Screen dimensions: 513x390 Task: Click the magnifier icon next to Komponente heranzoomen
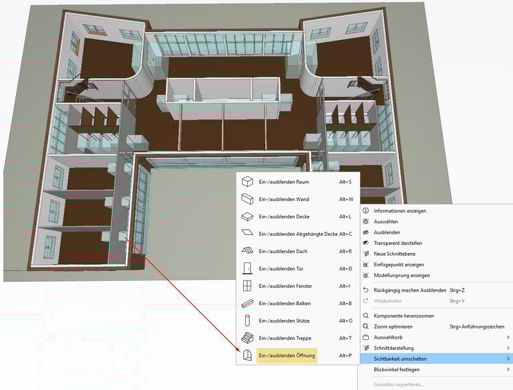click(366, 316)
